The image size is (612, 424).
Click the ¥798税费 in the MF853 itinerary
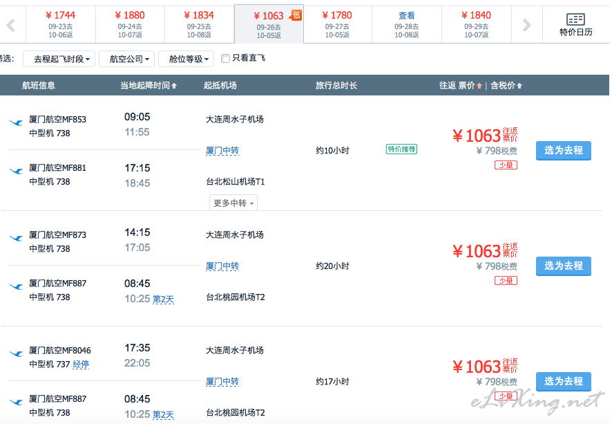coord(497,151)
